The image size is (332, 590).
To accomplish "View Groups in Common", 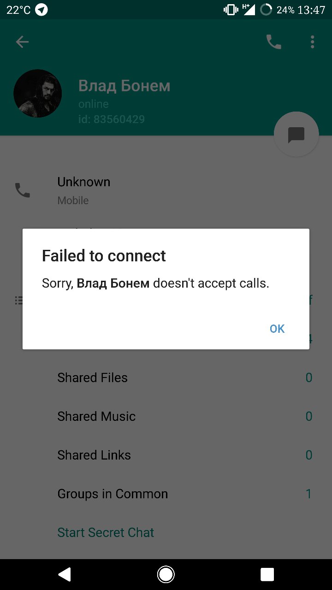I will [166, 494].
